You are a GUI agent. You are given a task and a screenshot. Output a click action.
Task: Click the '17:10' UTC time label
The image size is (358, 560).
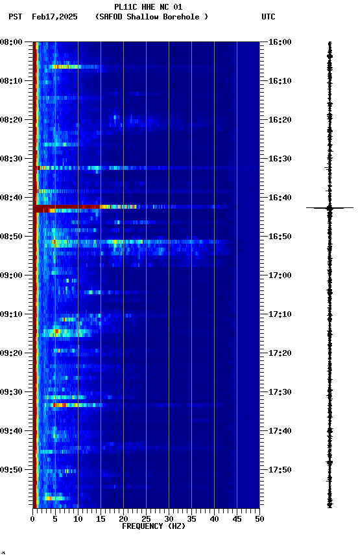280,314
